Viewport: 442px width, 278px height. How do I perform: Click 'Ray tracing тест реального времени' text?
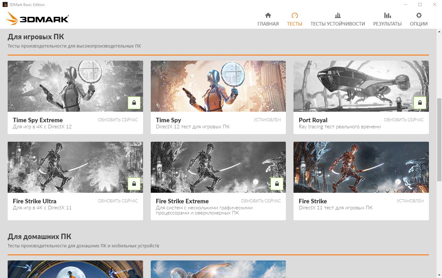click(x=339, y=127)
